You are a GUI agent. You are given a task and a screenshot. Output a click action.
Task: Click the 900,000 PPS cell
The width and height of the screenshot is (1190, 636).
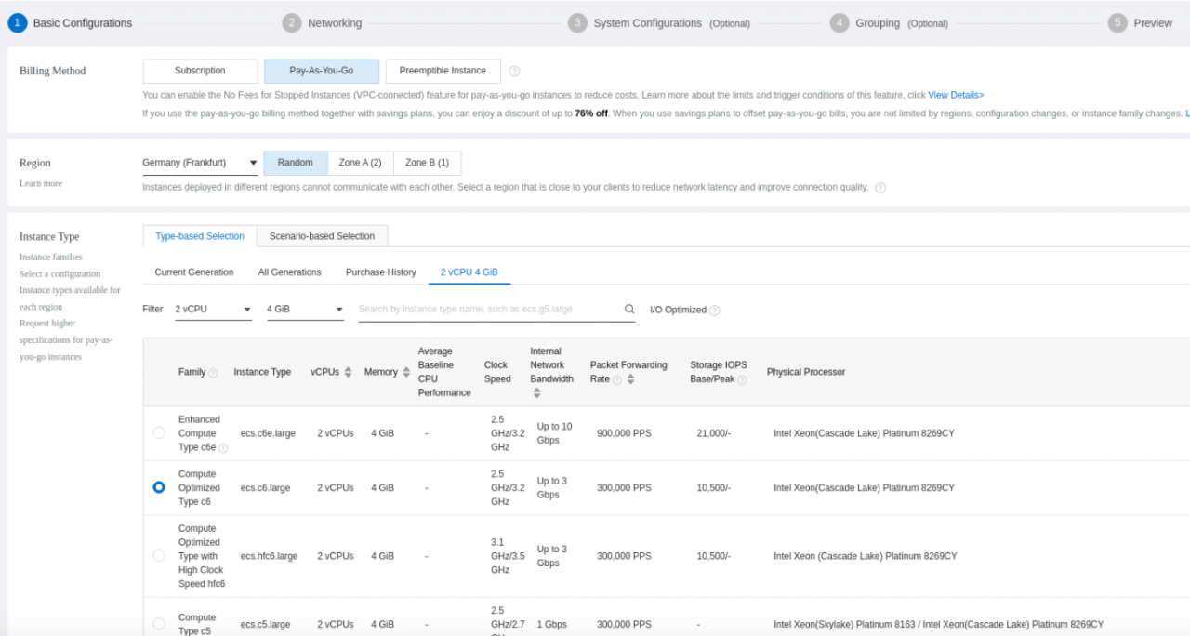624,433
